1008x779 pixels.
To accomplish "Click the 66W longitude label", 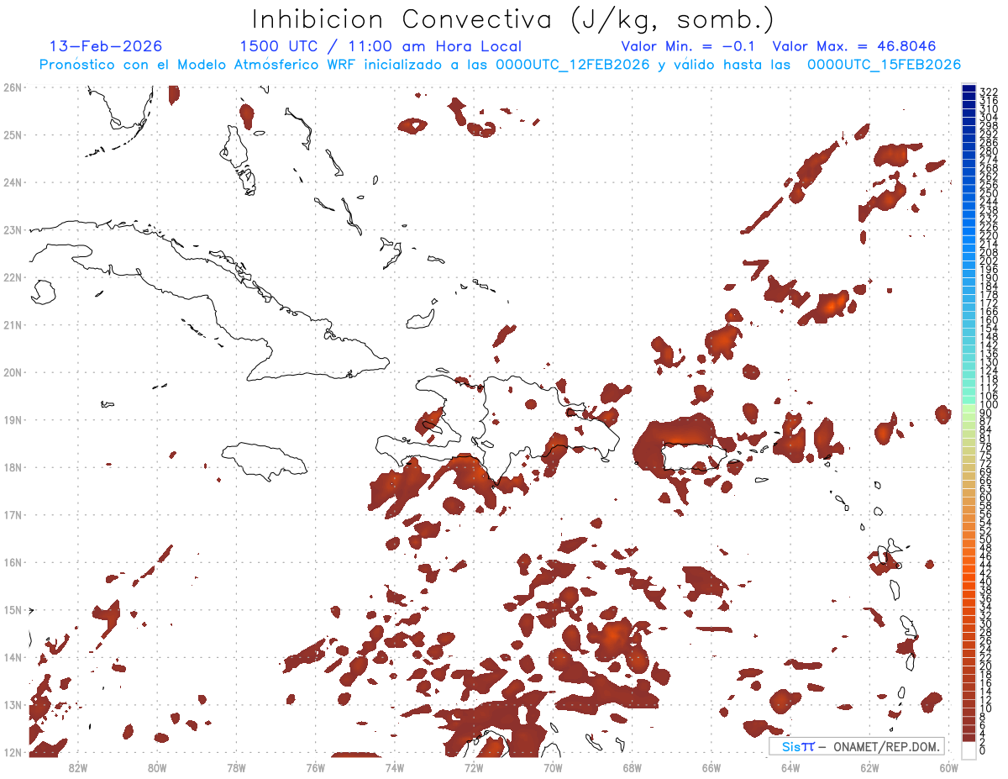I will pyautogui.click(x=711, y=767).
